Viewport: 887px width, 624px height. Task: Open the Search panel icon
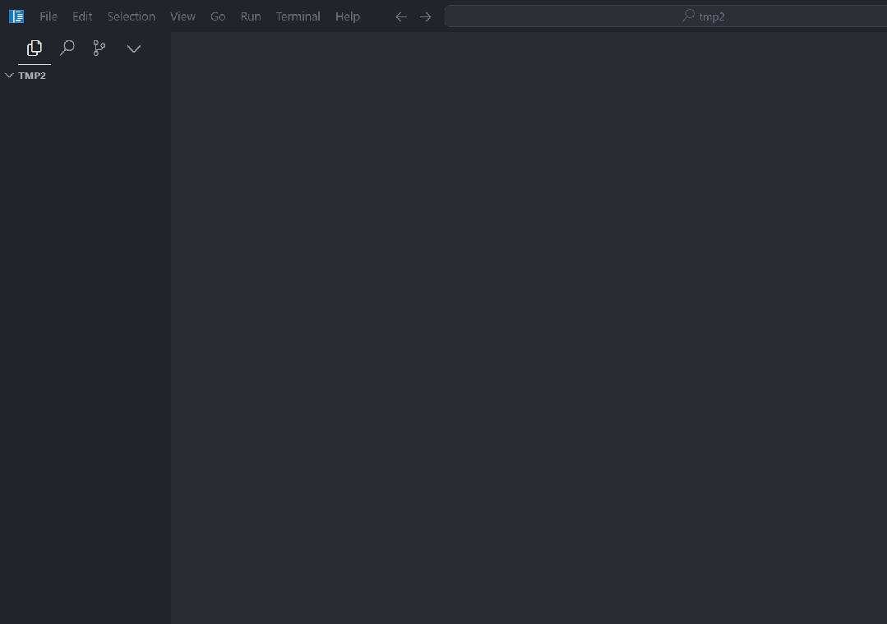[x=67, y=48]
